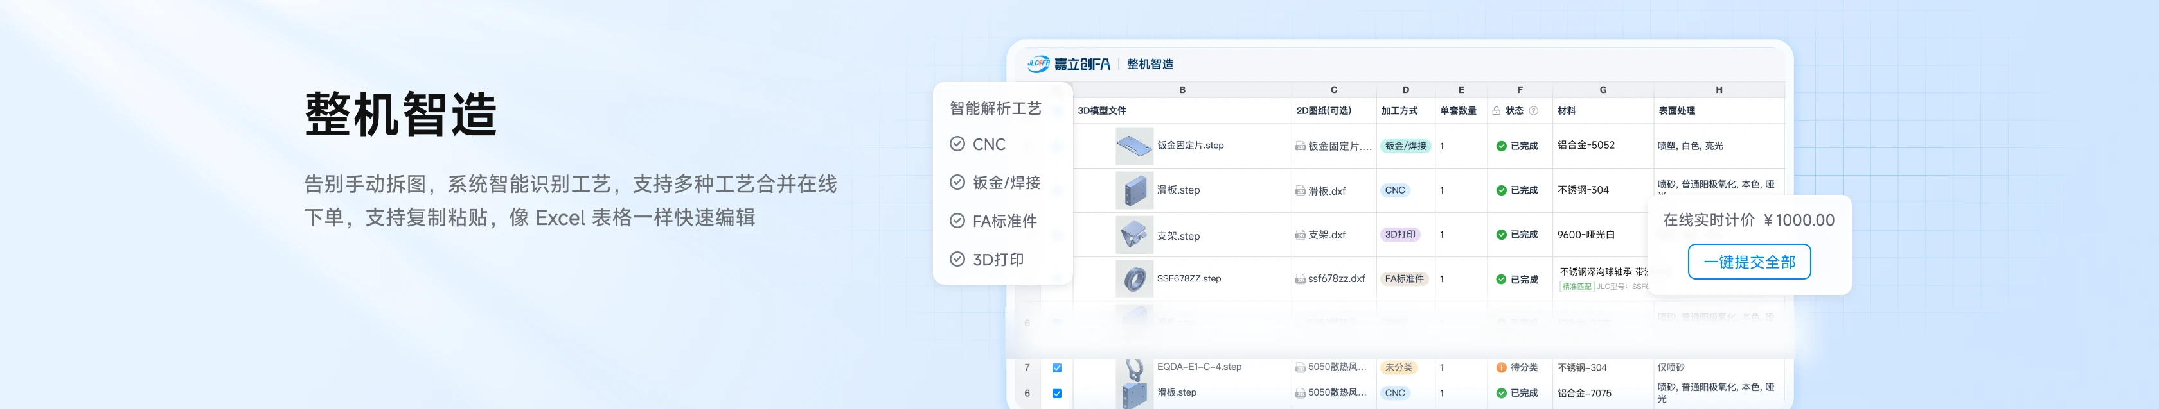Screen dimensions: 2159x409
Task: Click the green completed icon in 支架.step row
Action: pos(1501,235)
